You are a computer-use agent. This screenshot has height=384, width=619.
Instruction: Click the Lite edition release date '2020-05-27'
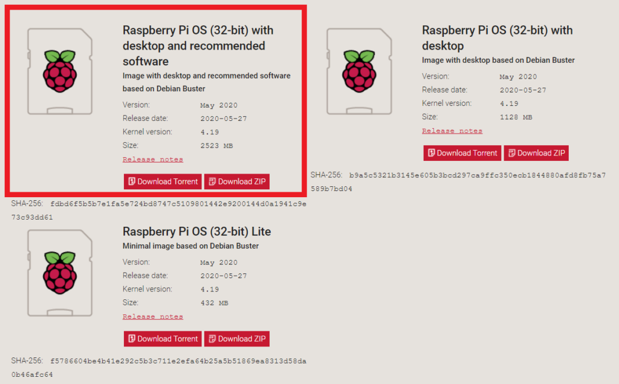point(224,276)
